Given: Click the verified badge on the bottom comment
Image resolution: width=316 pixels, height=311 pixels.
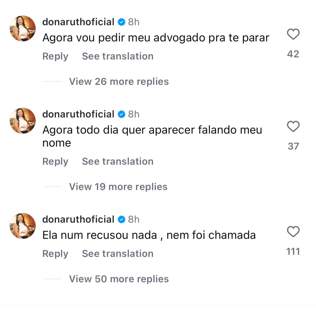Looking at the screenshot, I should pyautogui.click(x=121, y=219).
